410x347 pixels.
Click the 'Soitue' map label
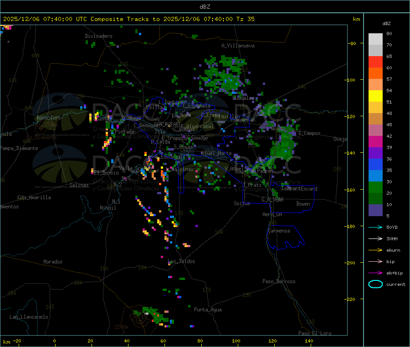pos(242,203)
